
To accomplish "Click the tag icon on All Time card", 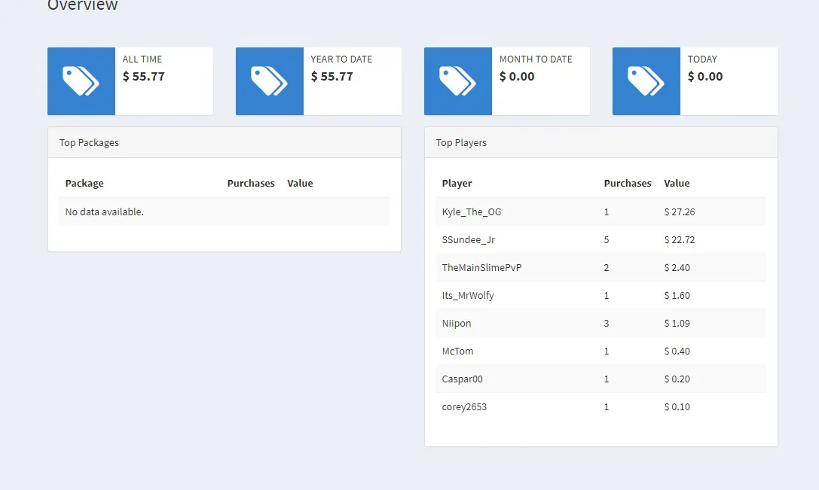I will pos(81,81).
